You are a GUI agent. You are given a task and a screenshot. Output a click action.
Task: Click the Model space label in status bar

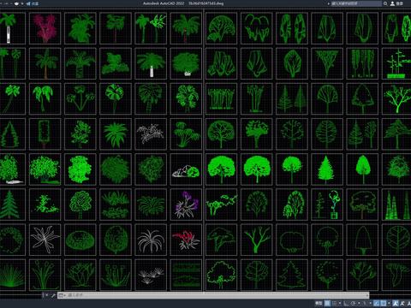click(319, 303)
